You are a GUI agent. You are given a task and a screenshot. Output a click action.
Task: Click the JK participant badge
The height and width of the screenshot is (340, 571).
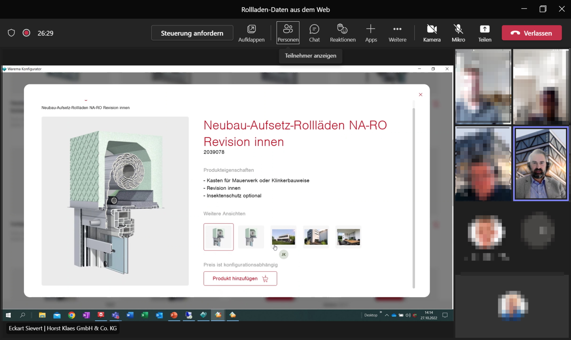tap(283, 254)
